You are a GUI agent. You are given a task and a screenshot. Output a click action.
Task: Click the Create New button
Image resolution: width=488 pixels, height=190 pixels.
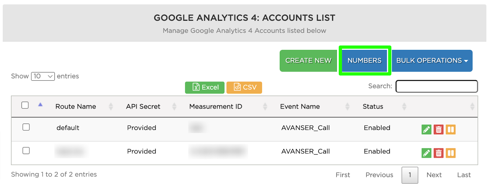tap(308, 61)
